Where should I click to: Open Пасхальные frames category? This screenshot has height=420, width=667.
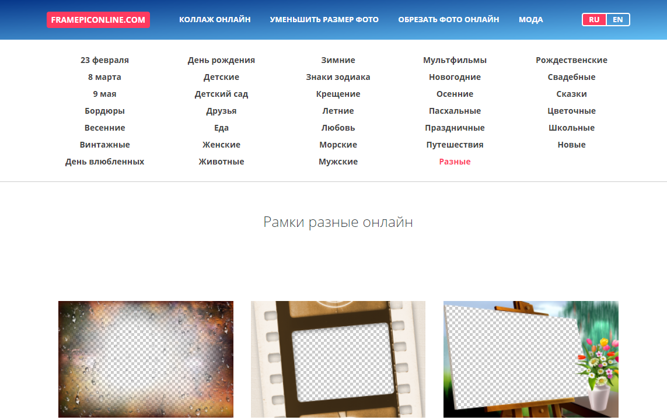point(455,111)
